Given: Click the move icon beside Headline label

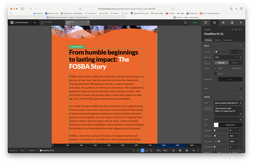Looking at the screenshot, I should (230, 29).
